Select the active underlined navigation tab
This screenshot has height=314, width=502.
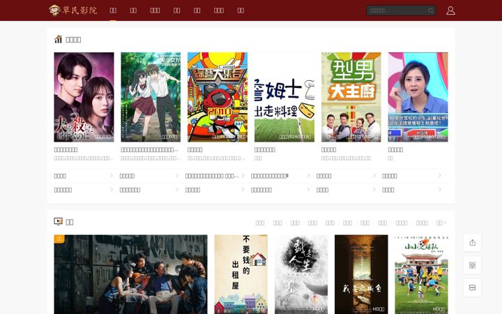[113, 10]
